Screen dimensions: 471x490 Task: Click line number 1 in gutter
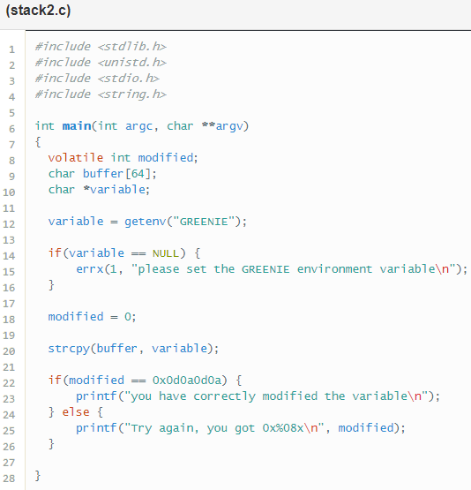click(11, 49)
